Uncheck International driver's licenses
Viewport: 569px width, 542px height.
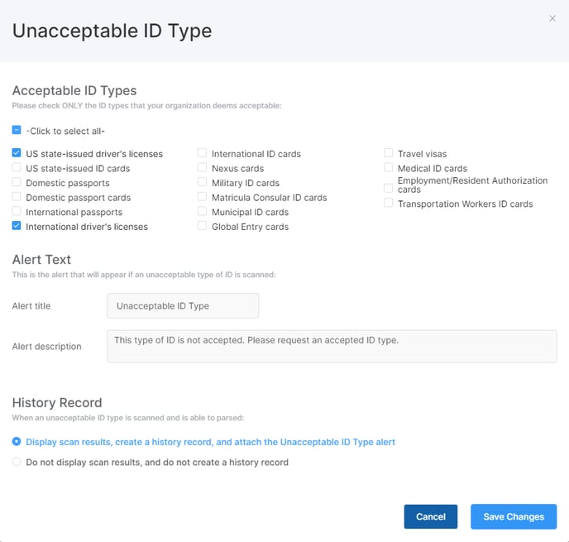(17, 225)
